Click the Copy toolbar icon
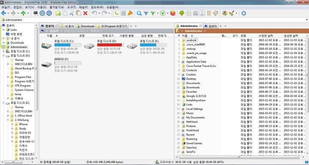309x165 pixels. click(65, 13)
